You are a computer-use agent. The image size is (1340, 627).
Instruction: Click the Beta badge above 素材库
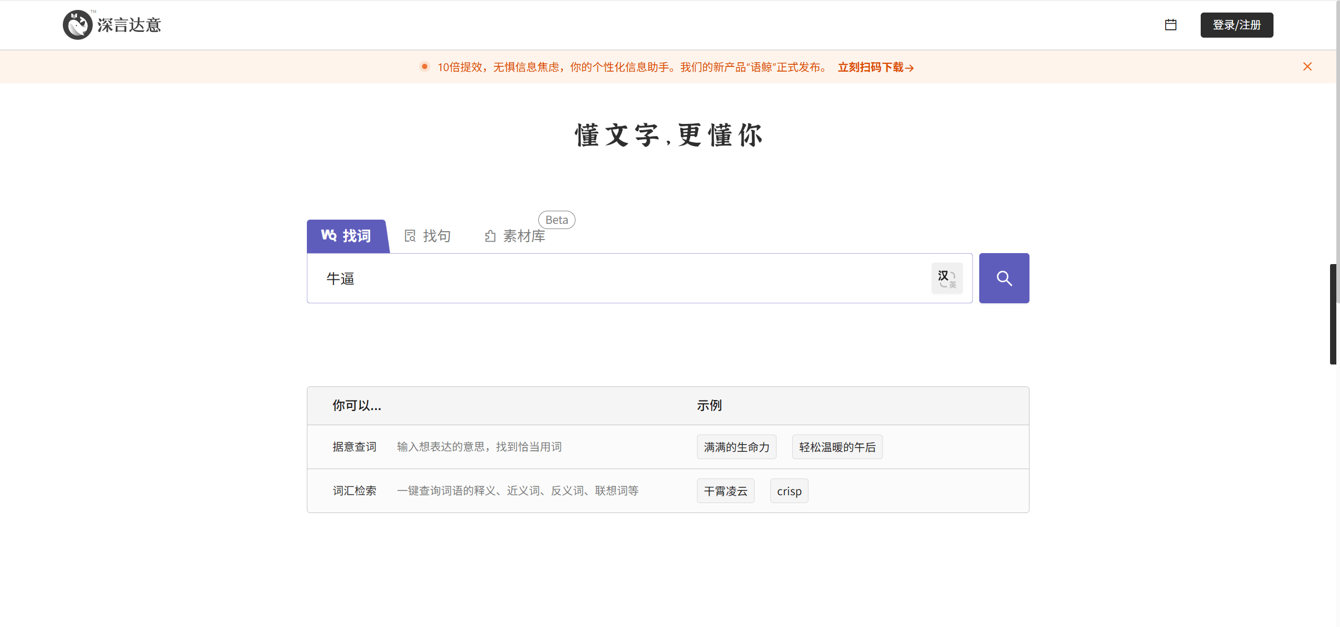point(556,219)
